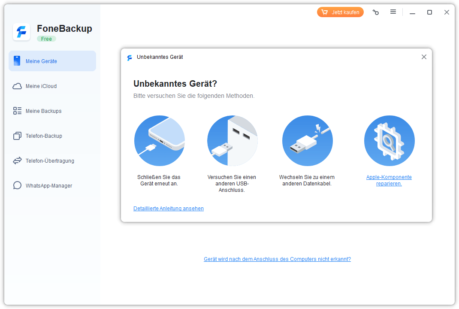Click the Free edition badge
Image resolution: width=459 pixels, height=309 pixels.
[x=46, y=39]
